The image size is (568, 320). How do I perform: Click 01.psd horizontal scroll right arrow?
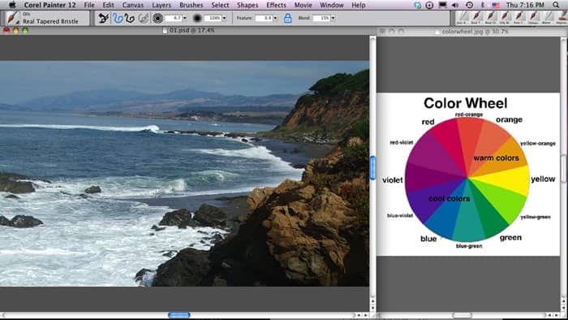[x=365, y=315]
